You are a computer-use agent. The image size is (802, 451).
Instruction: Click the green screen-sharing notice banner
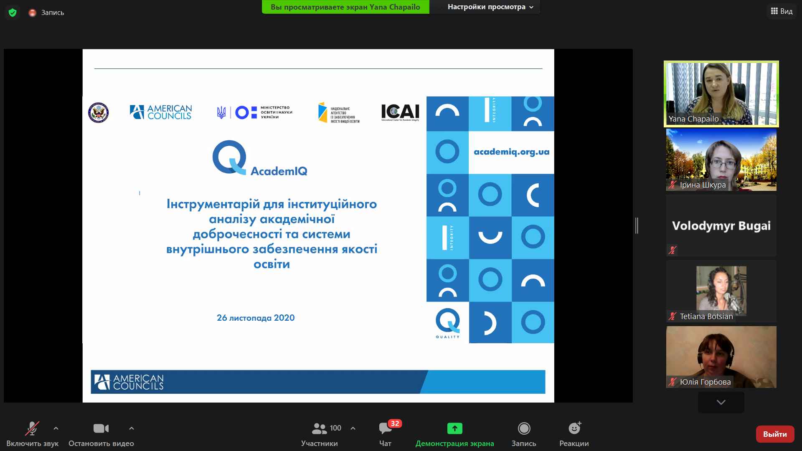(x=345, y=7)
